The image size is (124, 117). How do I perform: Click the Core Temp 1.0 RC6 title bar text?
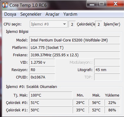pyautogui.click(x=28, y=5)
